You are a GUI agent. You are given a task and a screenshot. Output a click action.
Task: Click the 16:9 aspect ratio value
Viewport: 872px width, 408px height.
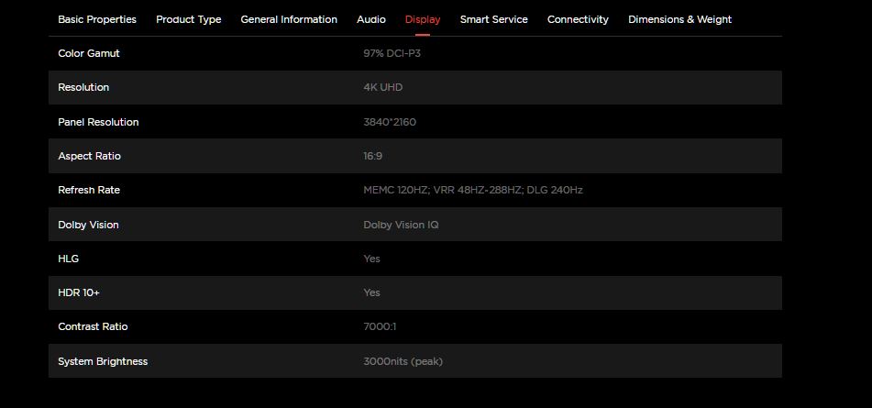372,156
